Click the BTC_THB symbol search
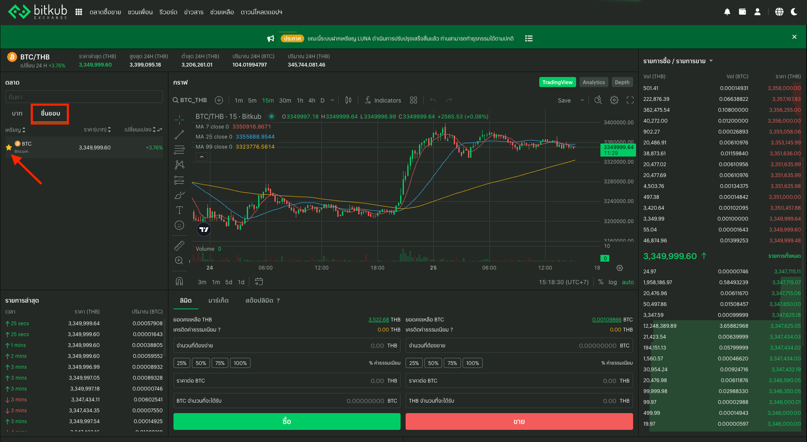Image resolution: width=807 pixels, height=442 pixels. pyautogui.click(x=190, y=100)
